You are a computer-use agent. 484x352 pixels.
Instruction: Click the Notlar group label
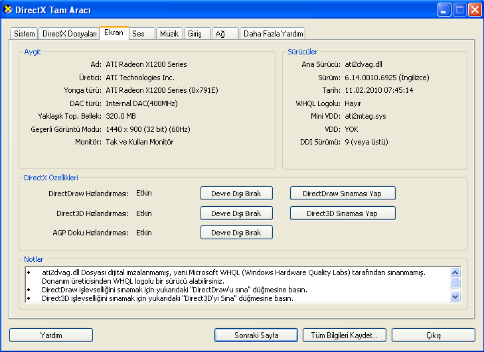[34, 259]
